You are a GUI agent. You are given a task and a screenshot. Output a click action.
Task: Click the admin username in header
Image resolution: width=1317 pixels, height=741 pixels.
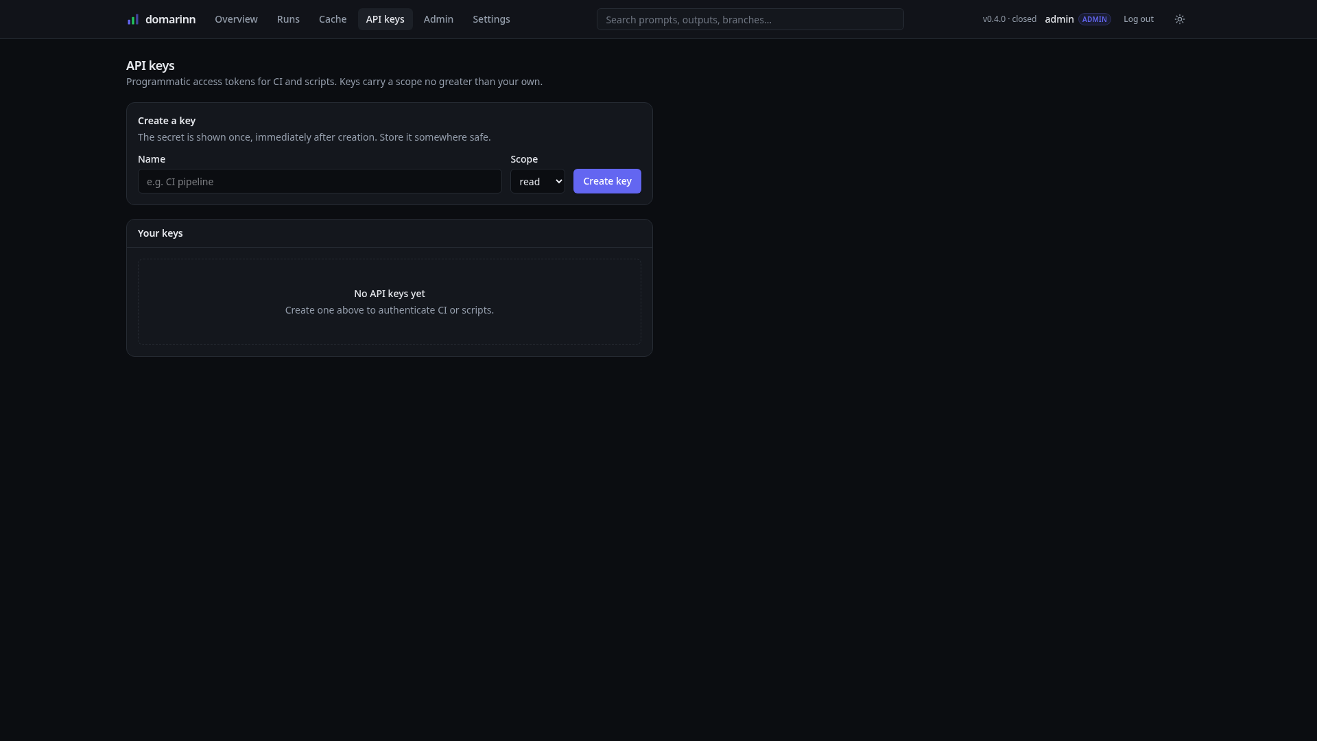[1059, 19]
